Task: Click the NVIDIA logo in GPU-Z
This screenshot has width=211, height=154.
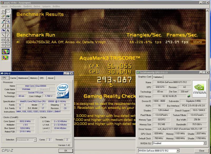Action: (x=199, y=89)
